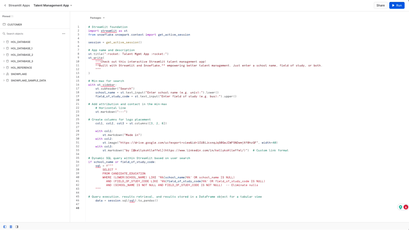The width and height of the screenshot is (409, 230).
Task: Click the 'SELECT *' SQL line
Action: point(110,170)
